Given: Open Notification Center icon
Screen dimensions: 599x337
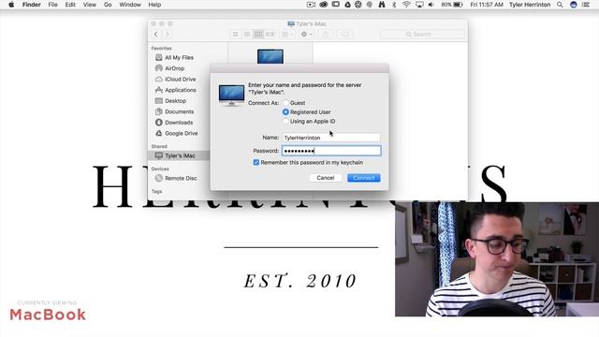Looking at the screenshot, I should [x=586, y=5].
